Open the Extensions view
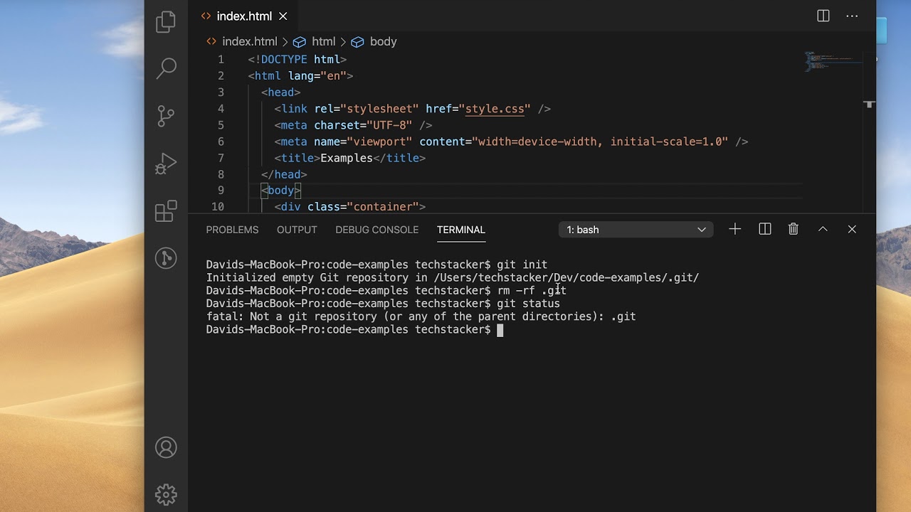The height and width of the screenshot is (512, 911). pos(166,211)
